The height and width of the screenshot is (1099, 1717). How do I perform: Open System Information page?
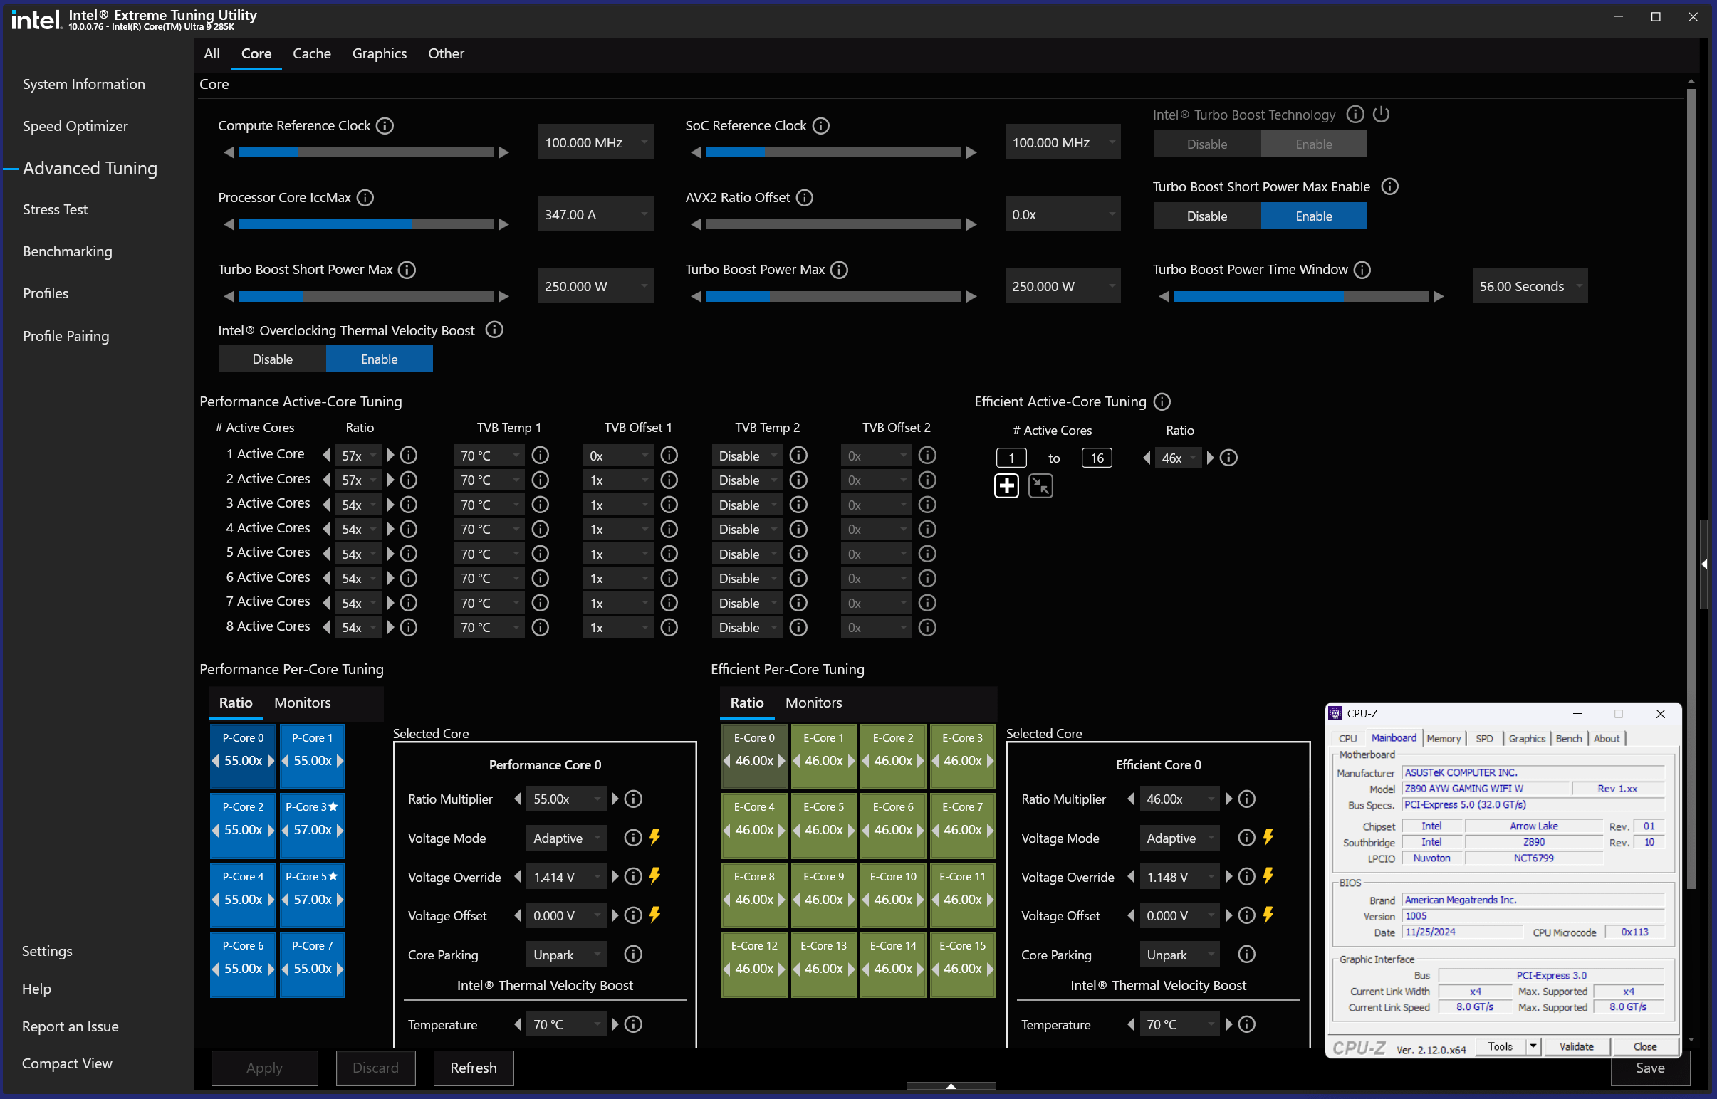(x=83, y=83)
